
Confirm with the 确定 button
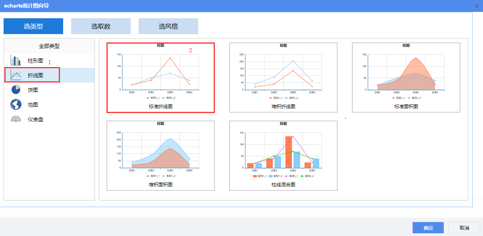428,228
